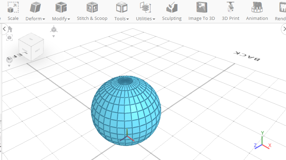Collapse the left panel with the chevron
Image resolution: width=286 pixels, height=160 pixels.
pyautogui.click(x=4, y=29)
